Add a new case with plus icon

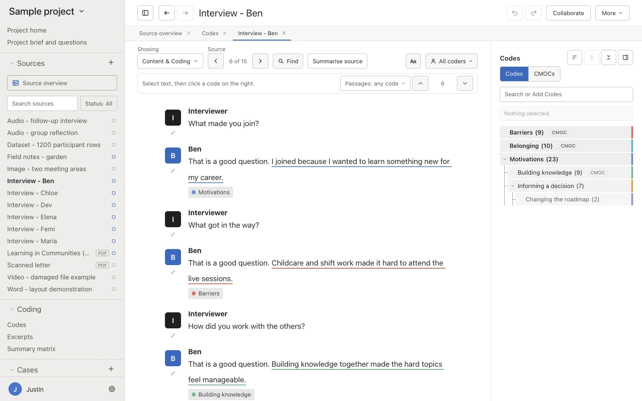click(111, 369)
